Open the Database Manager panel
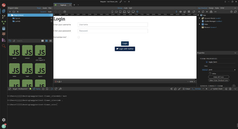 click(4, 28)
